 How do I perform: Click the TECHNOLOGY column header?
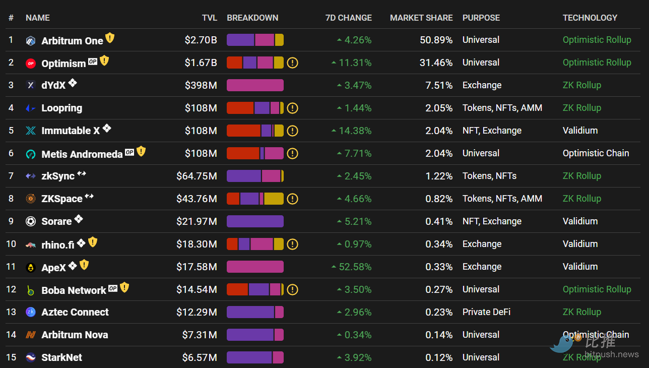click(590, 18)
